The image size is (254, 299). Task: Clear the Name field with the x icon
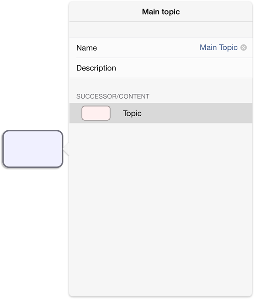coord(243,48)
